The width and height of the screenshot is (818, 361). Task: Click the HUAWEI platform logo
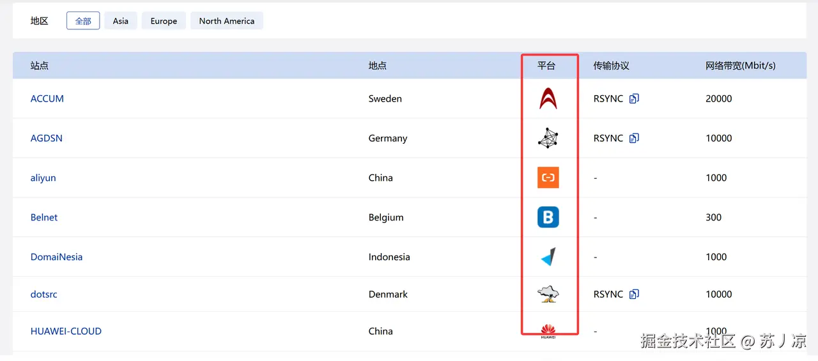pyautogui.click(x=548, y=331)
